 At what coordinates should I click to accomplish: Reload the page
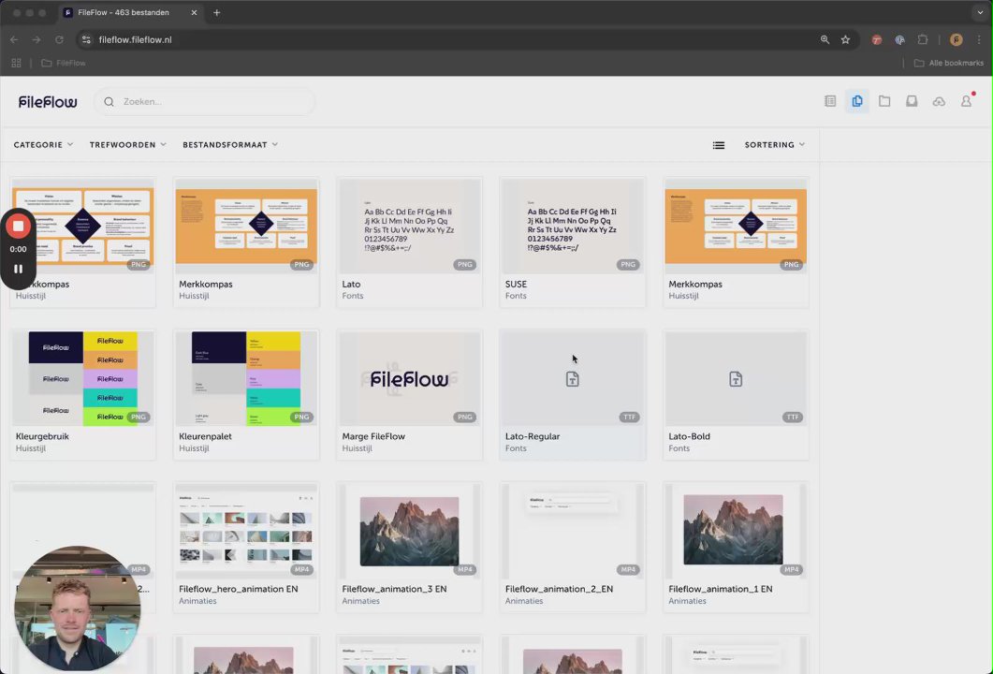[x=59, y=39]
